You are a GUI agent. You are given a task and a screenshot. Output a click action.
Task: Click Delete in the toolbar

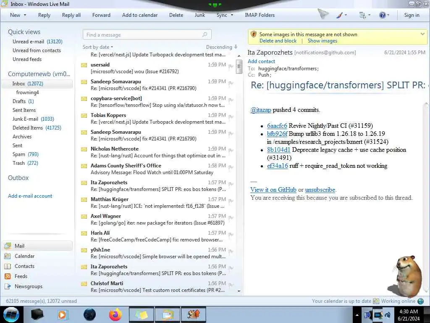[176, 15]
